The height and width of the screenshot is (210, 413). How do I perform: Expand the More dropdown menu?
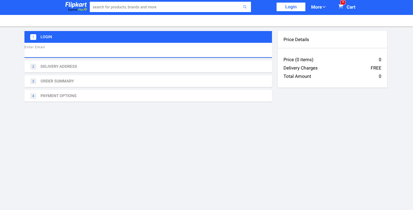(x=318, y=7)
